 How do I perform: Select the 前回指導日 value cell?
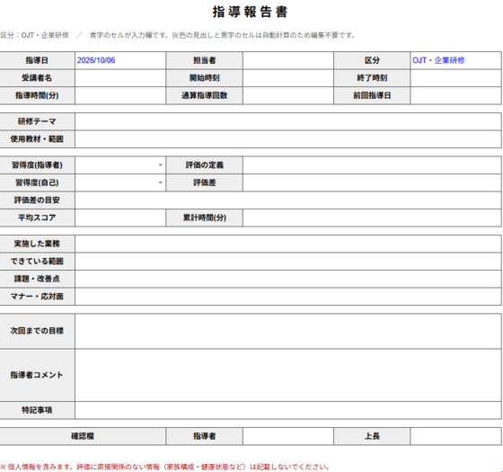tap(455, 95)
